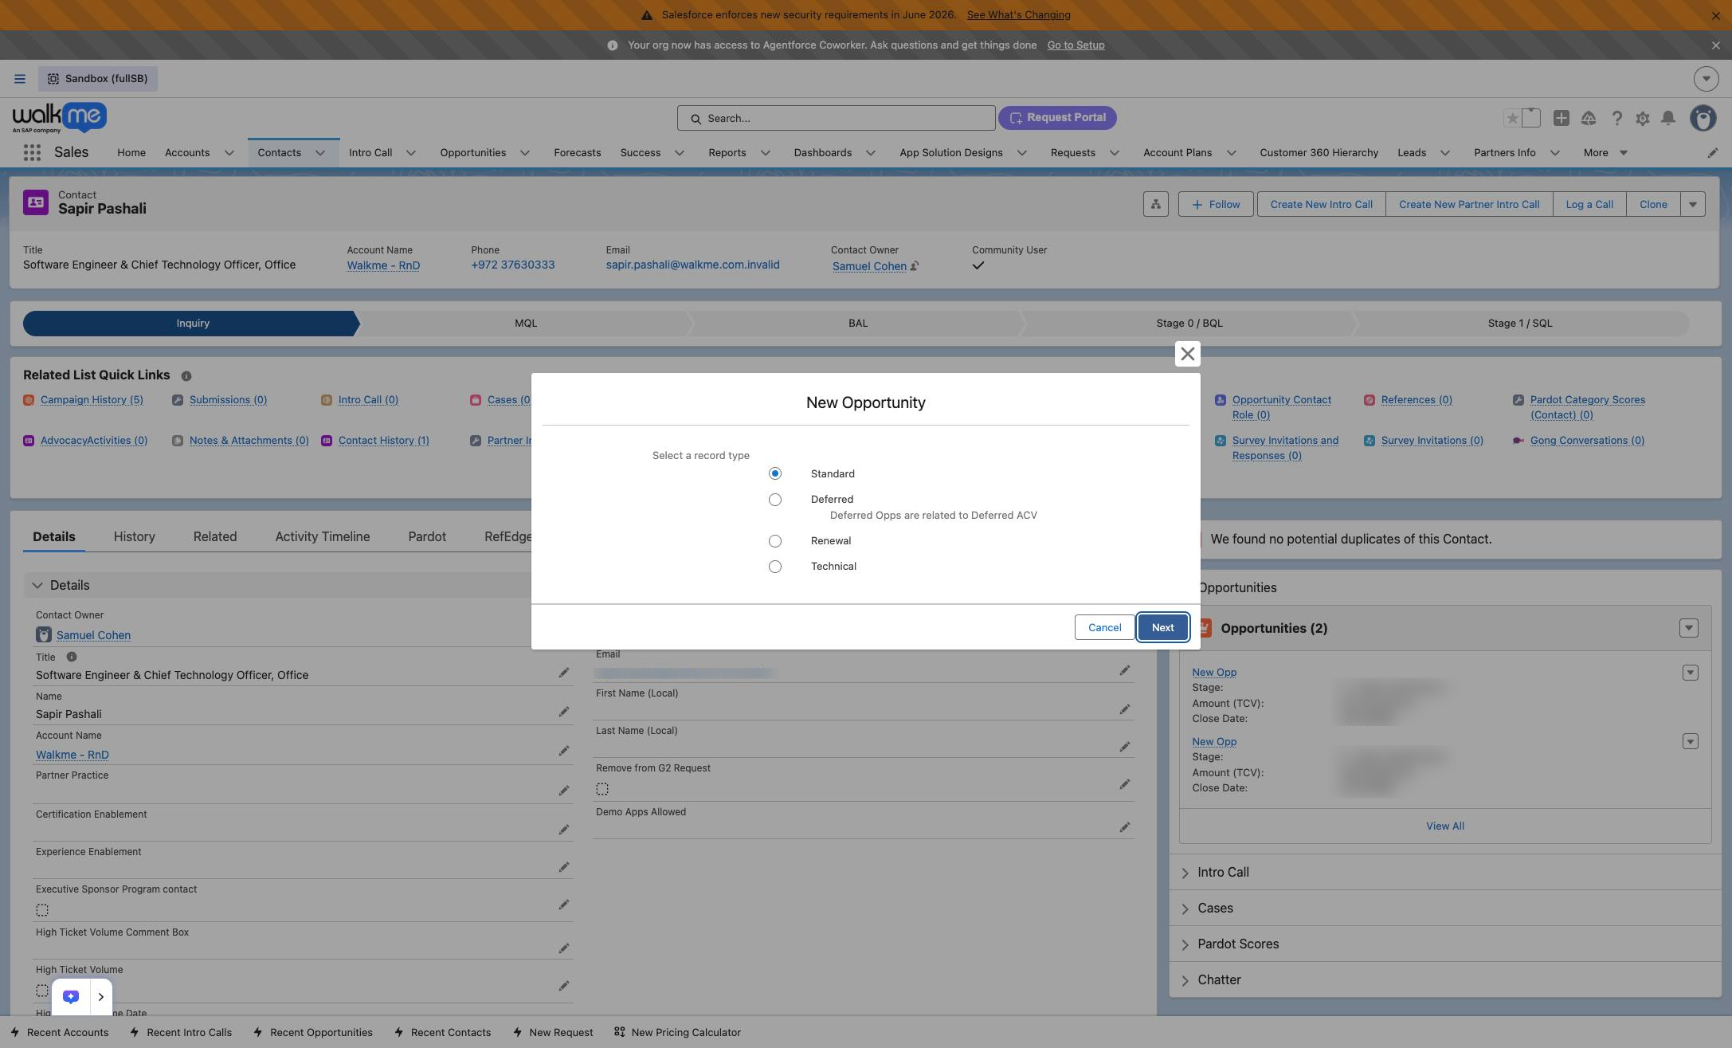This screenshot has height=1048, width=1732.
Task: Switch to the Pardot tab
Action: click(427, 537)
